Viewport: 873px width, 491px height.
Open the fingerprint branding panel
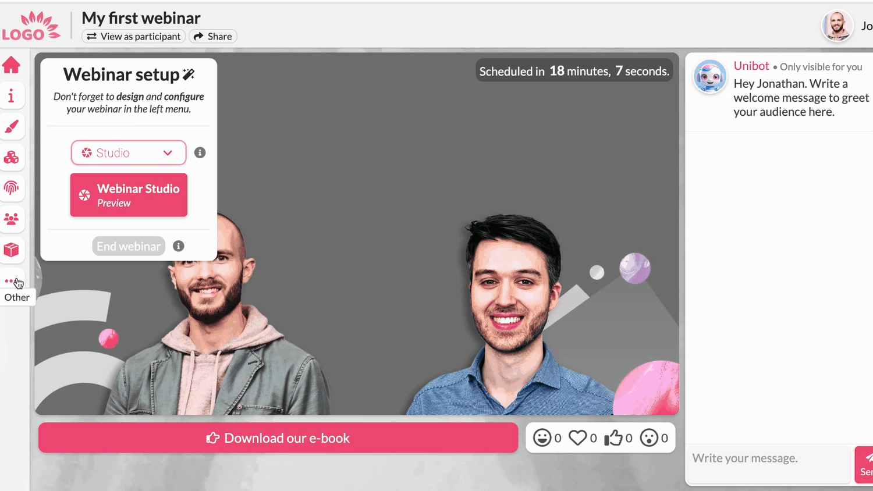(x=12, y=188)
